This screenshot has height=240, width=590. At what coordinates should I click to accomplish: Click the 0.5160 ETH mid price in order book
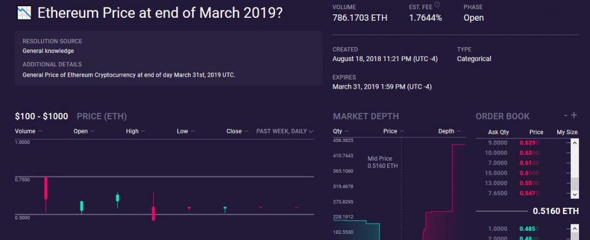[x=555, y=211]
